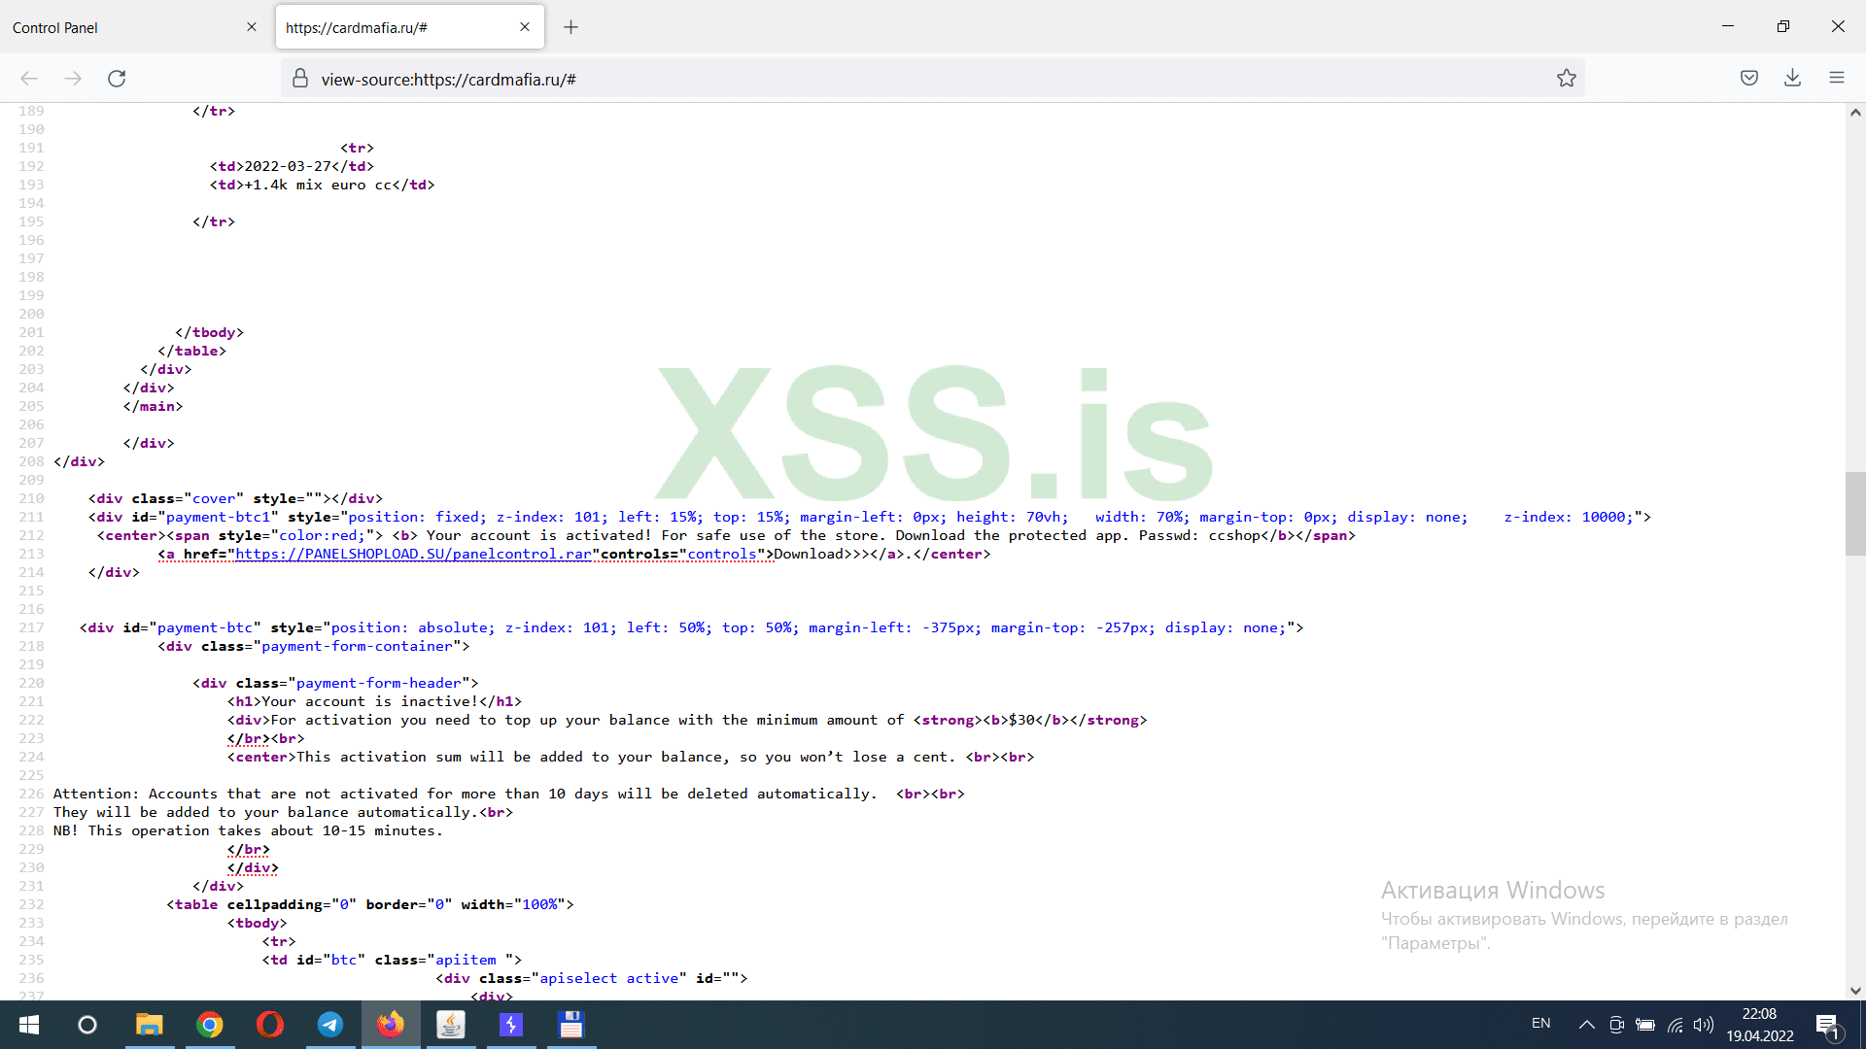Close the cardmafia.ru tab
This screenshot has height=1049, width=1866.
coord(525,27)
